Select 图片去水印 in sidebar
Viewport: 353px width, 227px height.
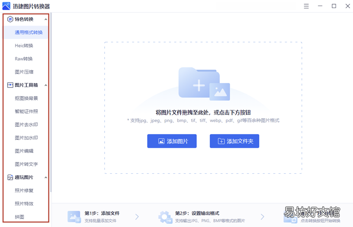26,125
